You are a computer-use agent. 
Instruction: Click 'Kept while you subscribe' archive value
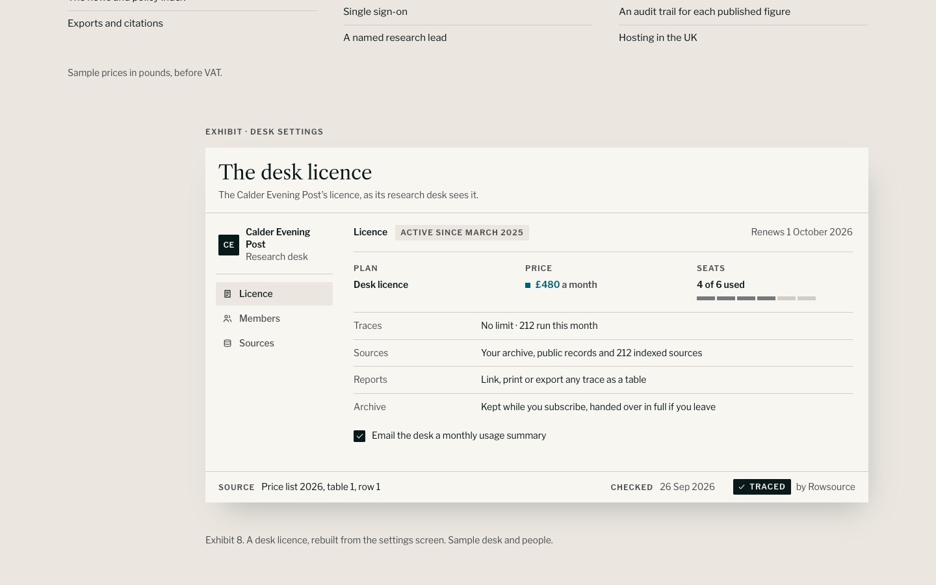598,407
